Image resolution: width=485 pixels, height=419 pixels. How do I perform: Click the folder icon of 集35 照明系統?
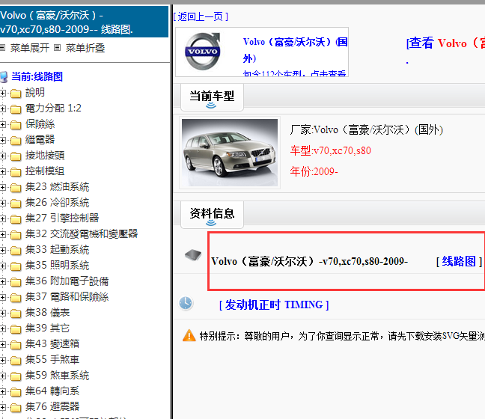16,266
